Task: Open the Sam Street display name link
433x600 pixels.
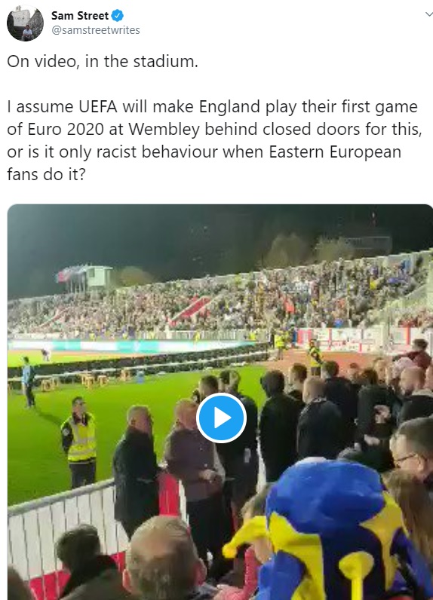Action: (80, 16)
